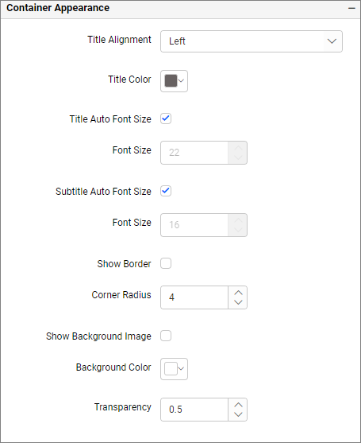Click the Corner Radius input field
Screen dimensions: 361x443
[x=194, y=297]
